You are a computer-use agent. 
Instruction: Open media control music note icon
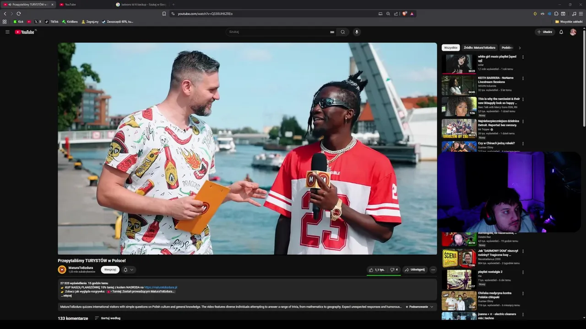coord(574,14)
